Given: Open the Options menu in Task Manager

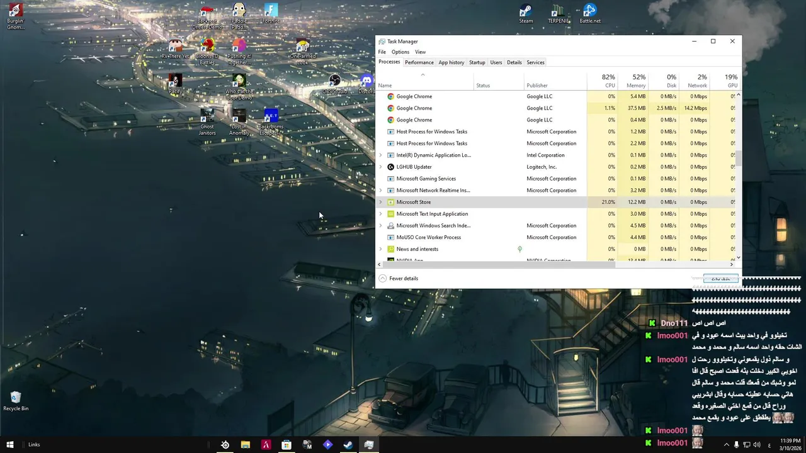Looking at the screenshot, I should (x=400, y=52).
